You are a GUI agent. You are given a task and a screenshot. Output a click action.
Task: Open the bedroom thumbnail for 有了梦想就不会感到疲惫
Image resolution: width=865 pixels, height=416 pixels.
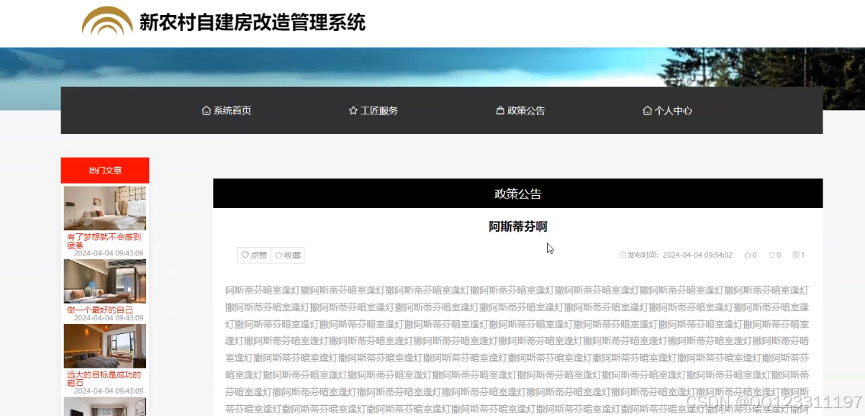coord(105,209)
